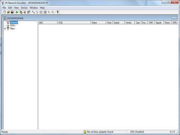Click the Vendor column header
The image size is (180, 135).
tap(129, 23)
